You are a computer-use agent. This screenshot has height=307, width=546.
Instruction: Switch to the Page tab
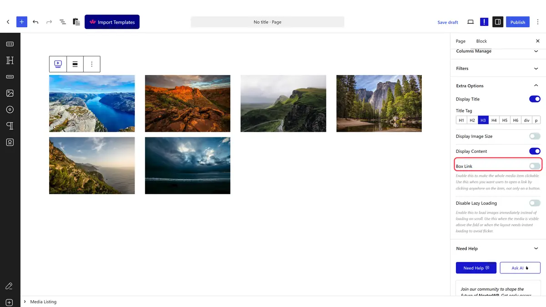(460, 41)
